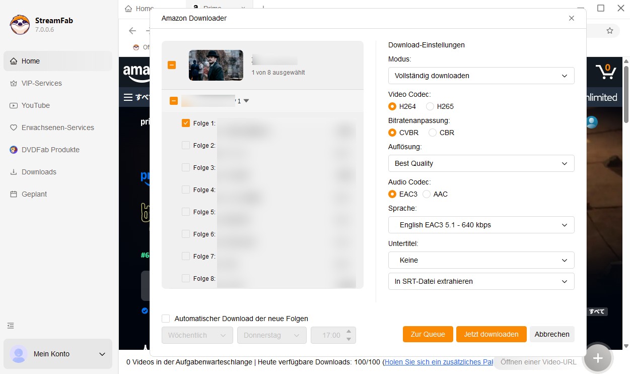
Task: Increase the scheduled time with the stepper arrow
Action: click(x=348, y=332)
